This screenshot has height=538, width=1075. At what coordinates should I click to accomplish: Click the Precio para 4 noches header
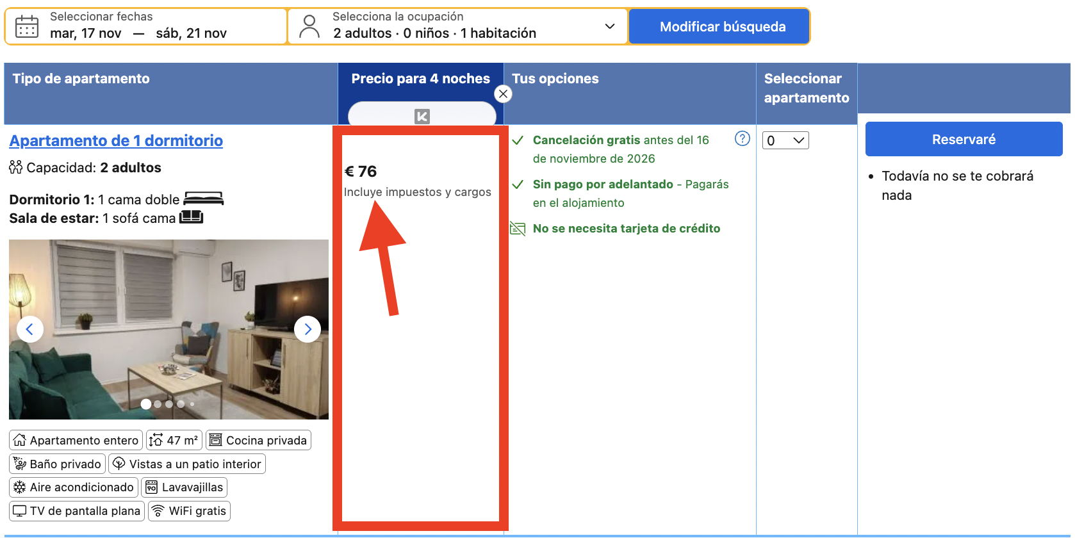point(421,79)
